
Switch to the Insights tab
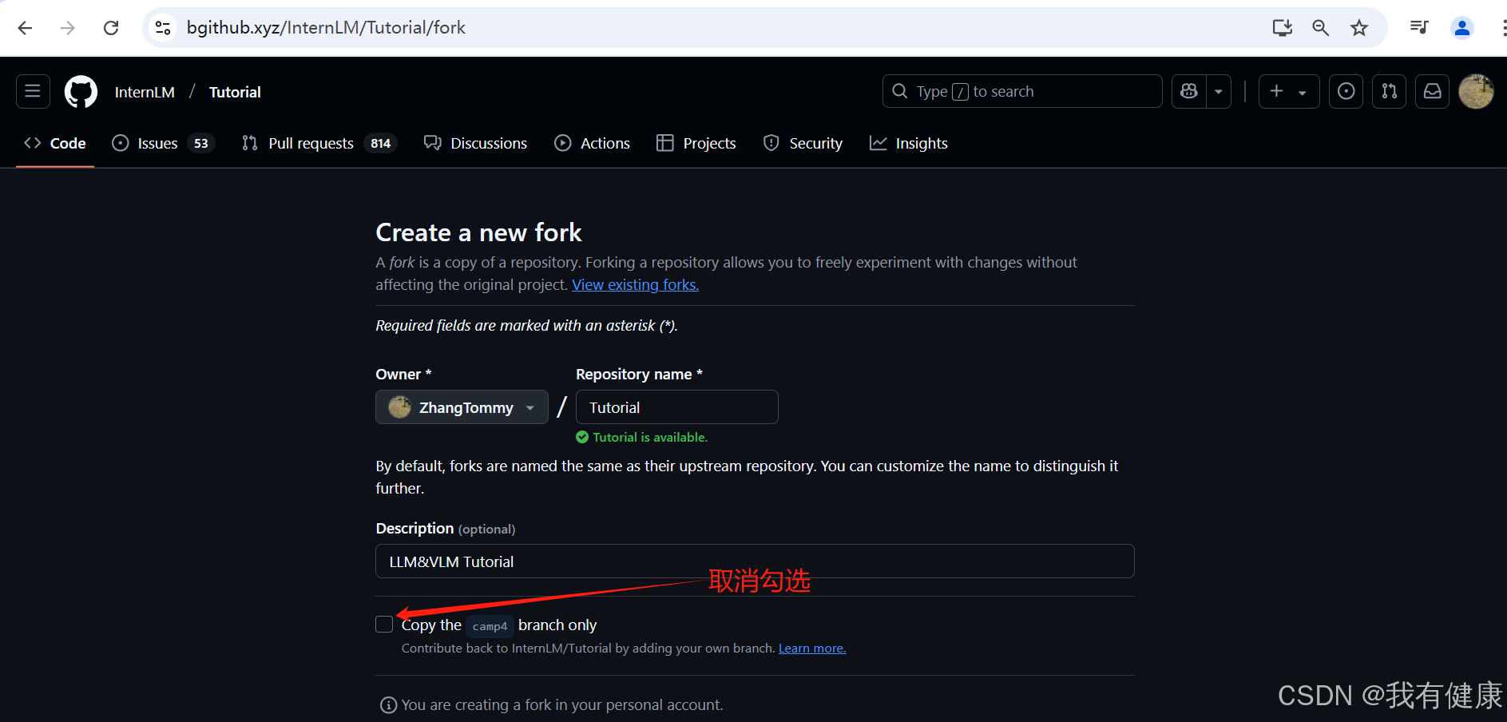click(909, 143)
